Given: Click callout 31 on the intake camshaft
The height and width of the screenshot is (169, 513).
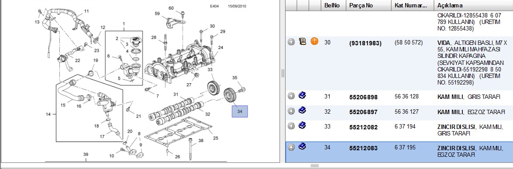Looking at the screenshot, I should 176,95.
